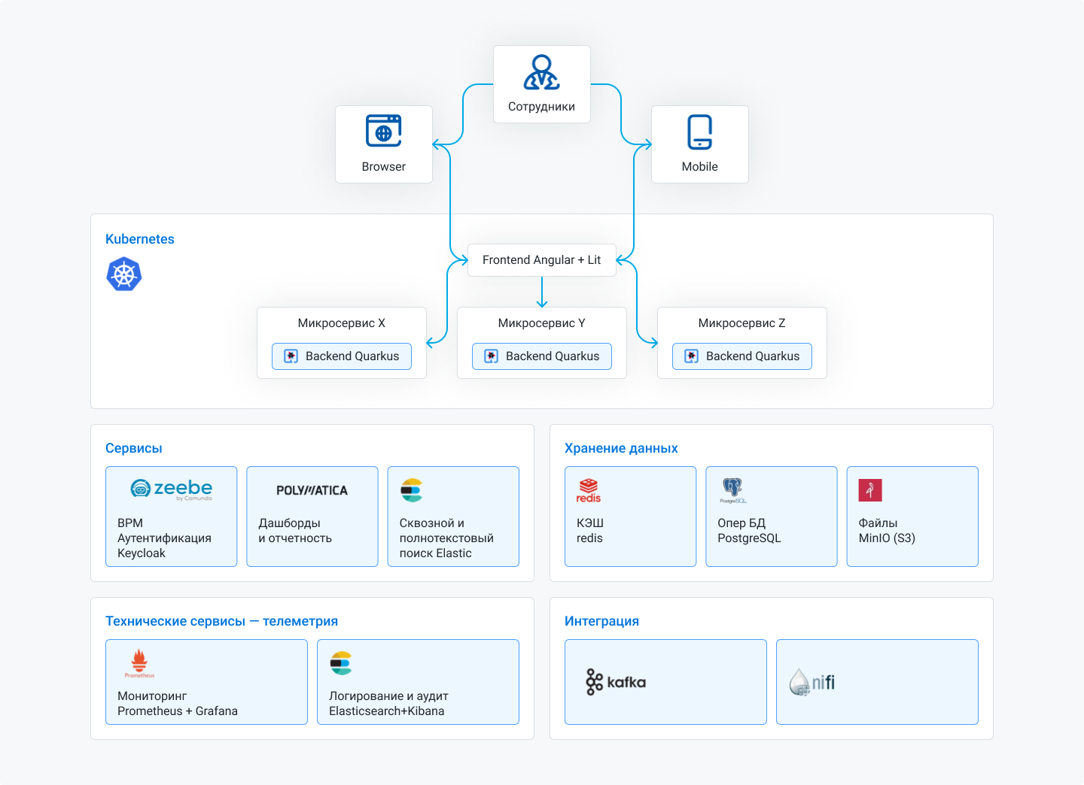This screenshot has width=1084, height=785.
Task: Click the Quarkus icon in Микросервис Y
Action: click(x=491, y=356)
